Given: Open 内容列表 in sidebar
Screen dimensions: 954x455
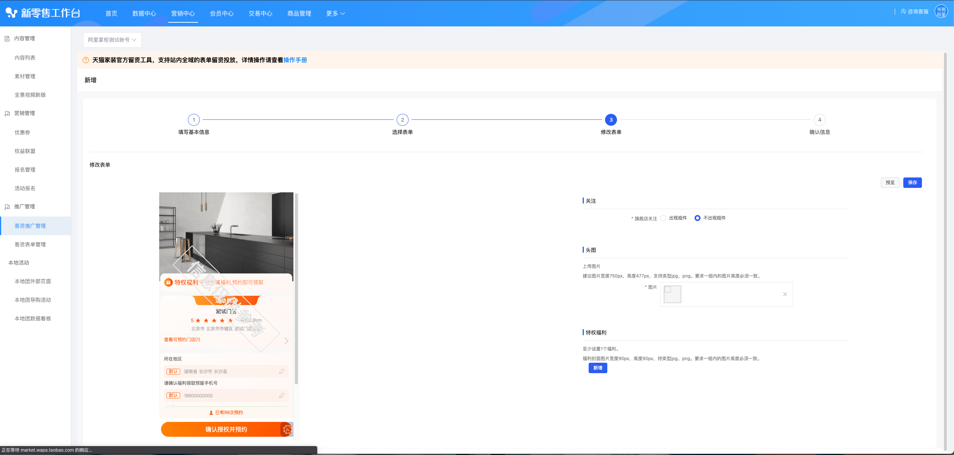Looking at the screenshot, I should pos(25,58).
